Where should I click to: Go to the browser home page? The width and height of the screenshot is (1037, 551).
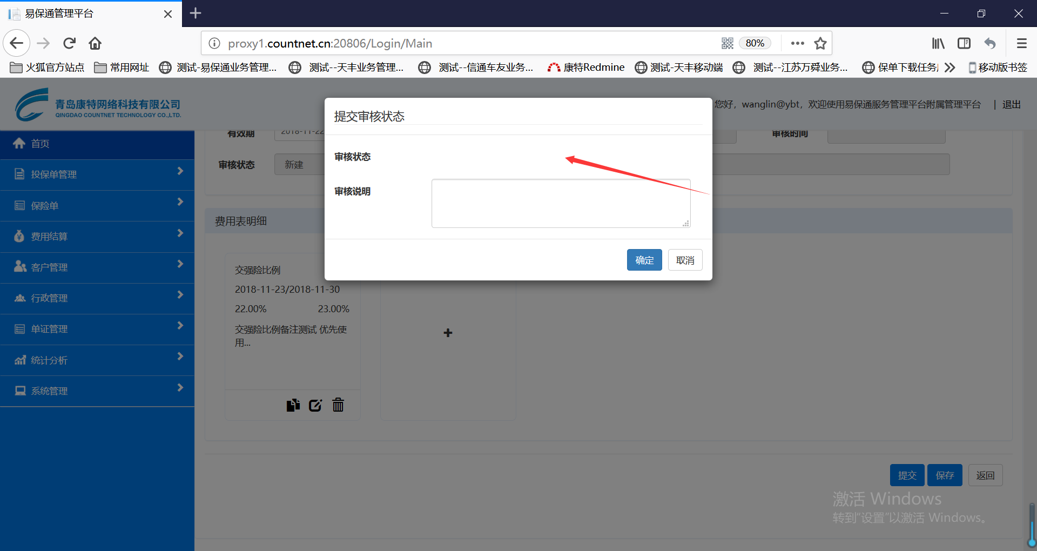point(95,43)
